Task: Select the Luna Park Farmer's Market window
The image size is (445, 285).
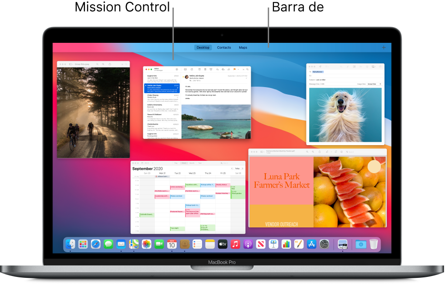Action: click(x=318, y=188)
